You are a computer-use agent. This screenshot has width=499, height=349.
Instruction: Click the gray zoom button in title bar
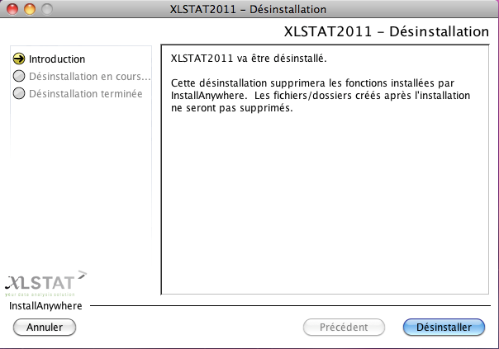tap(46, 9)
